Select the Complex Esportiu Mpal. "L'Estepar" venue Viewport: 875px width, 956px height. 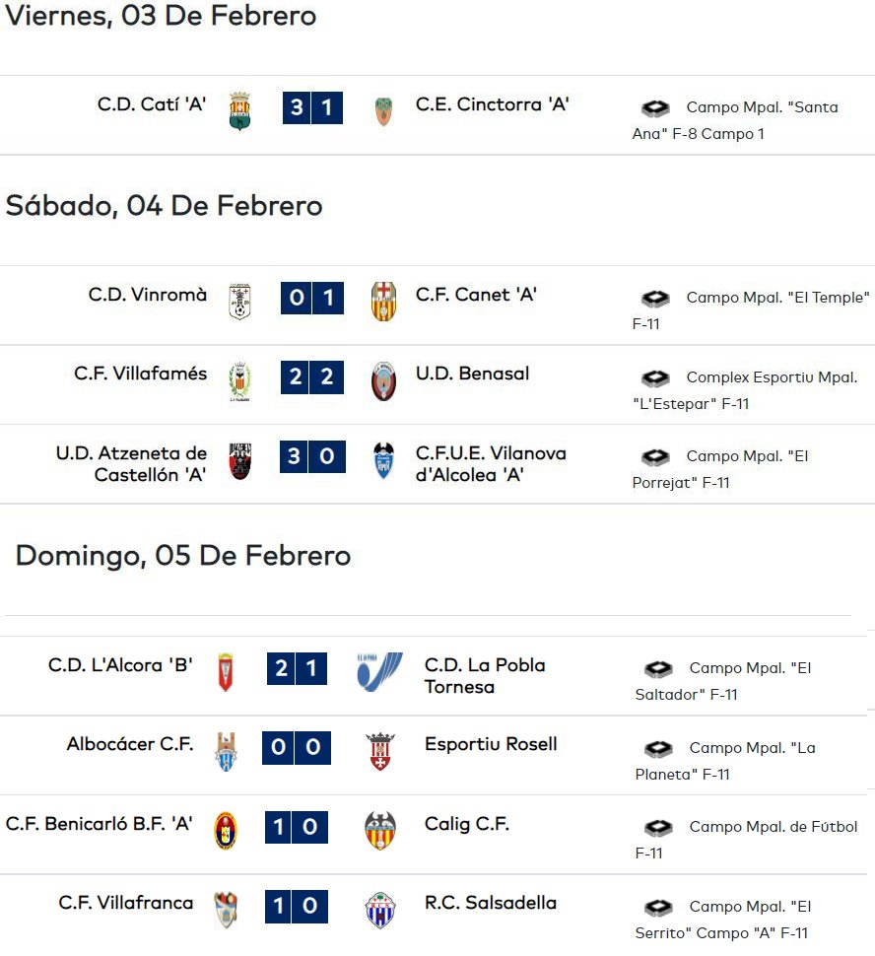745,390
